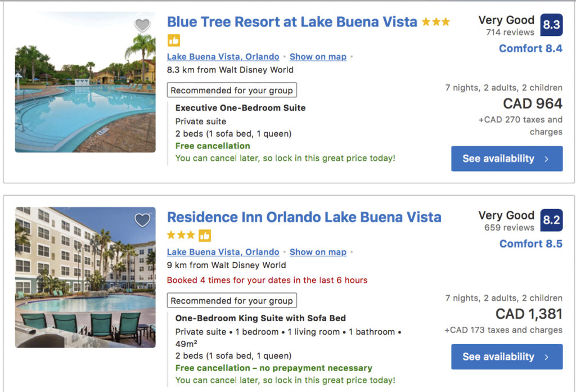Click Blue Tree Resort's three-star rating icons
This screenshot has width=576, height=392.
coord(435,21)
